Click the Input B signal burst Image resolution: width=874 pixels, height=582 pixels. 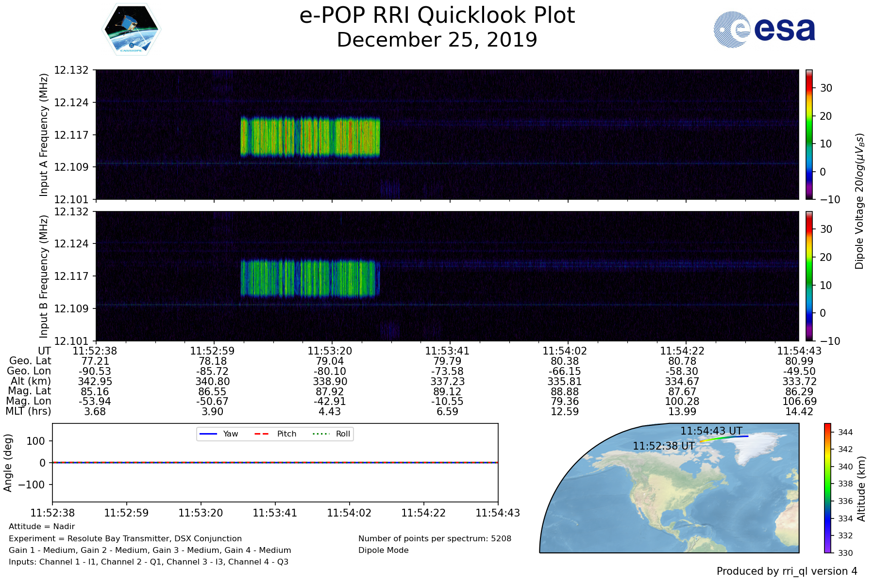point(310,278)
